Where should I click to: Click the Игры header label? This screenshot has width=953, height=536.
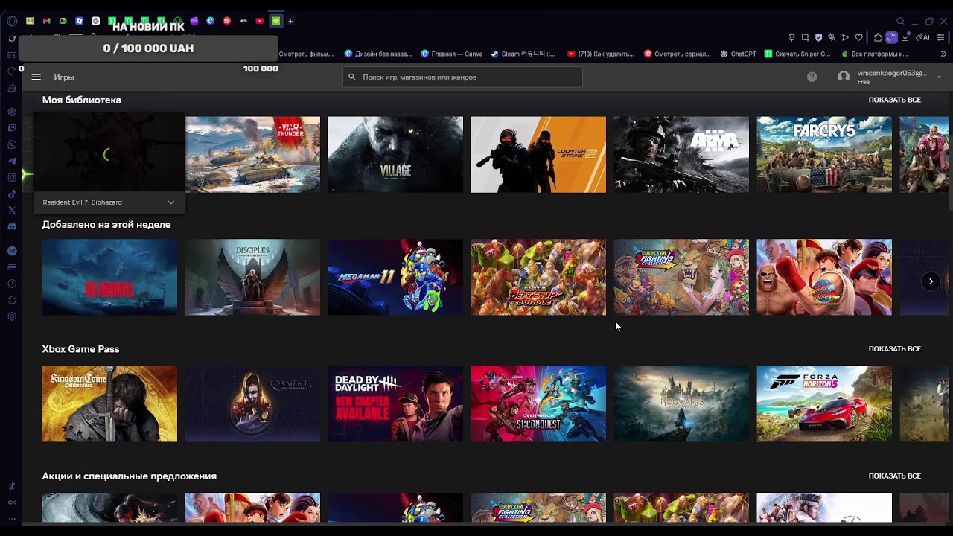[64, 77]
